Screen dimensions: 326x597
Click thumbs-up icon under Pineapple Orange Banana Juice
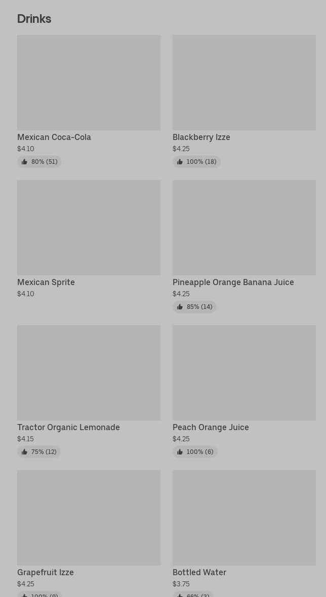coord(180,307)
